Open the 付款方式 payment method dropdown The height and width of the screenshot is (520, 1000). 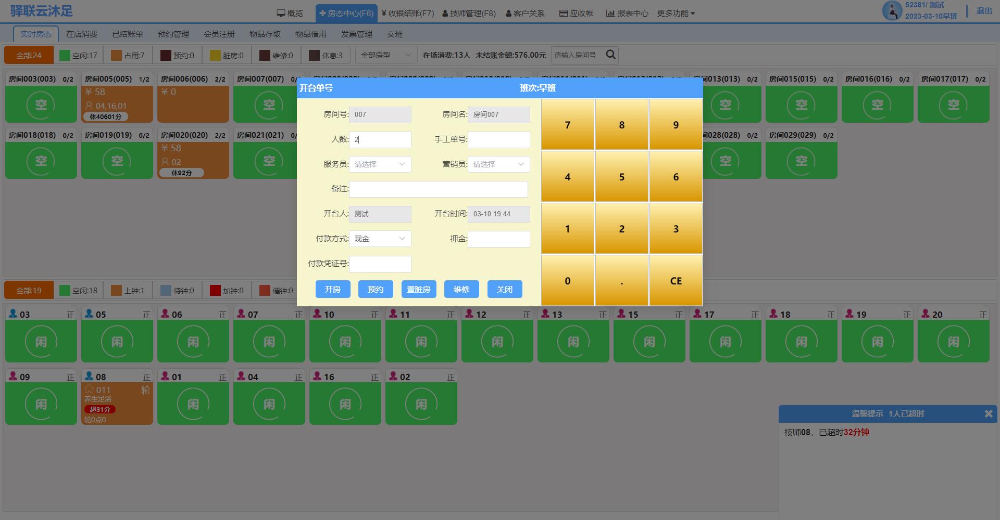click(380, 239)
